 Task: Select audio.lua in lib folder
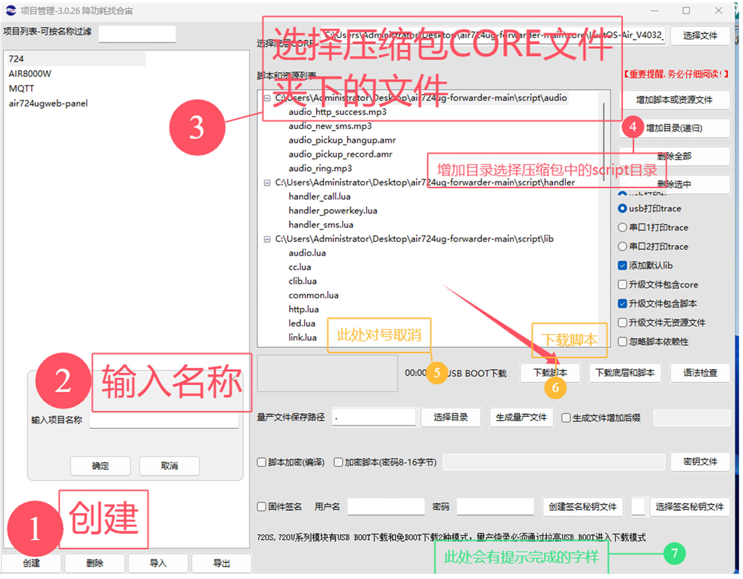pyautogui.click(x=307, y=252)
